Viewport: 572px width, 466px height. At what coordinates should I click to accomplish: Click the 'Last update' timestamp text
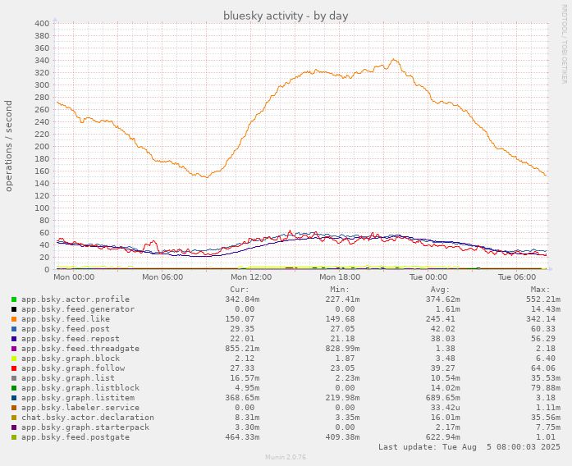point(469,447)
